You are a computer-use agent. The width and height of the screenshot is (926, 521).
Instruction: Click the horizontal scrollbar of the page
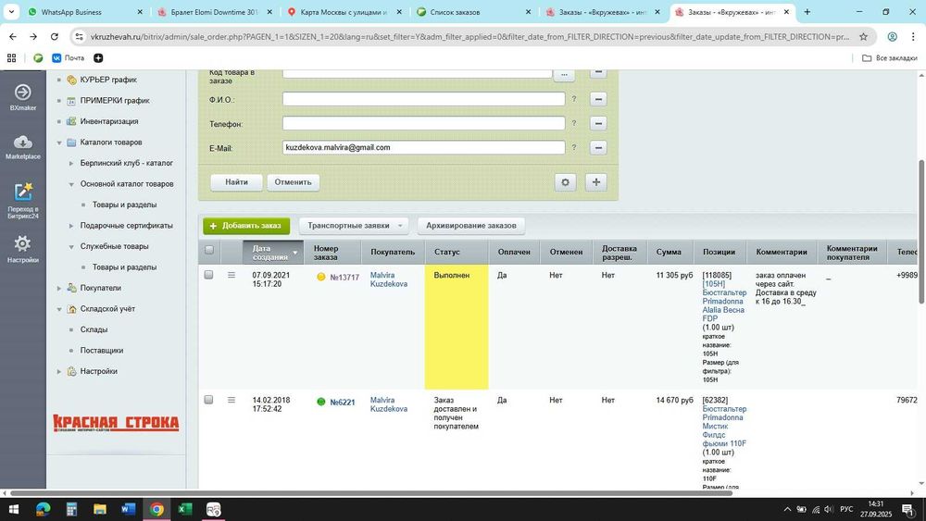[371, 492]
